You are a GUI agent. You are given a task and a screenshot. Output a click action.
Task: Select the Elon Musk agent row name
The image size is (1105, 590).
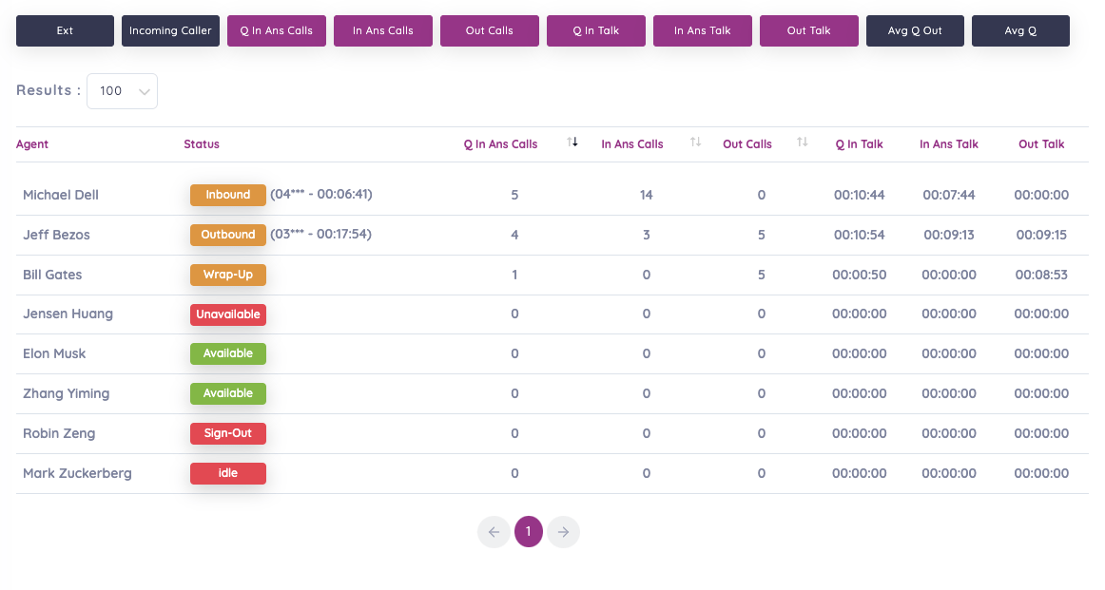[x=54, y=353]
